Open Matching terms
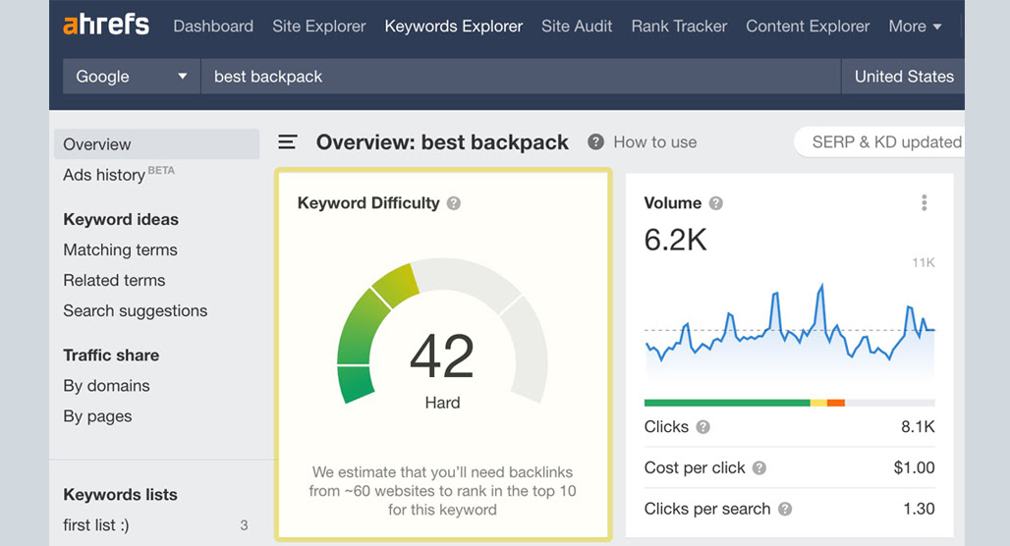 (x=121, y=249)
